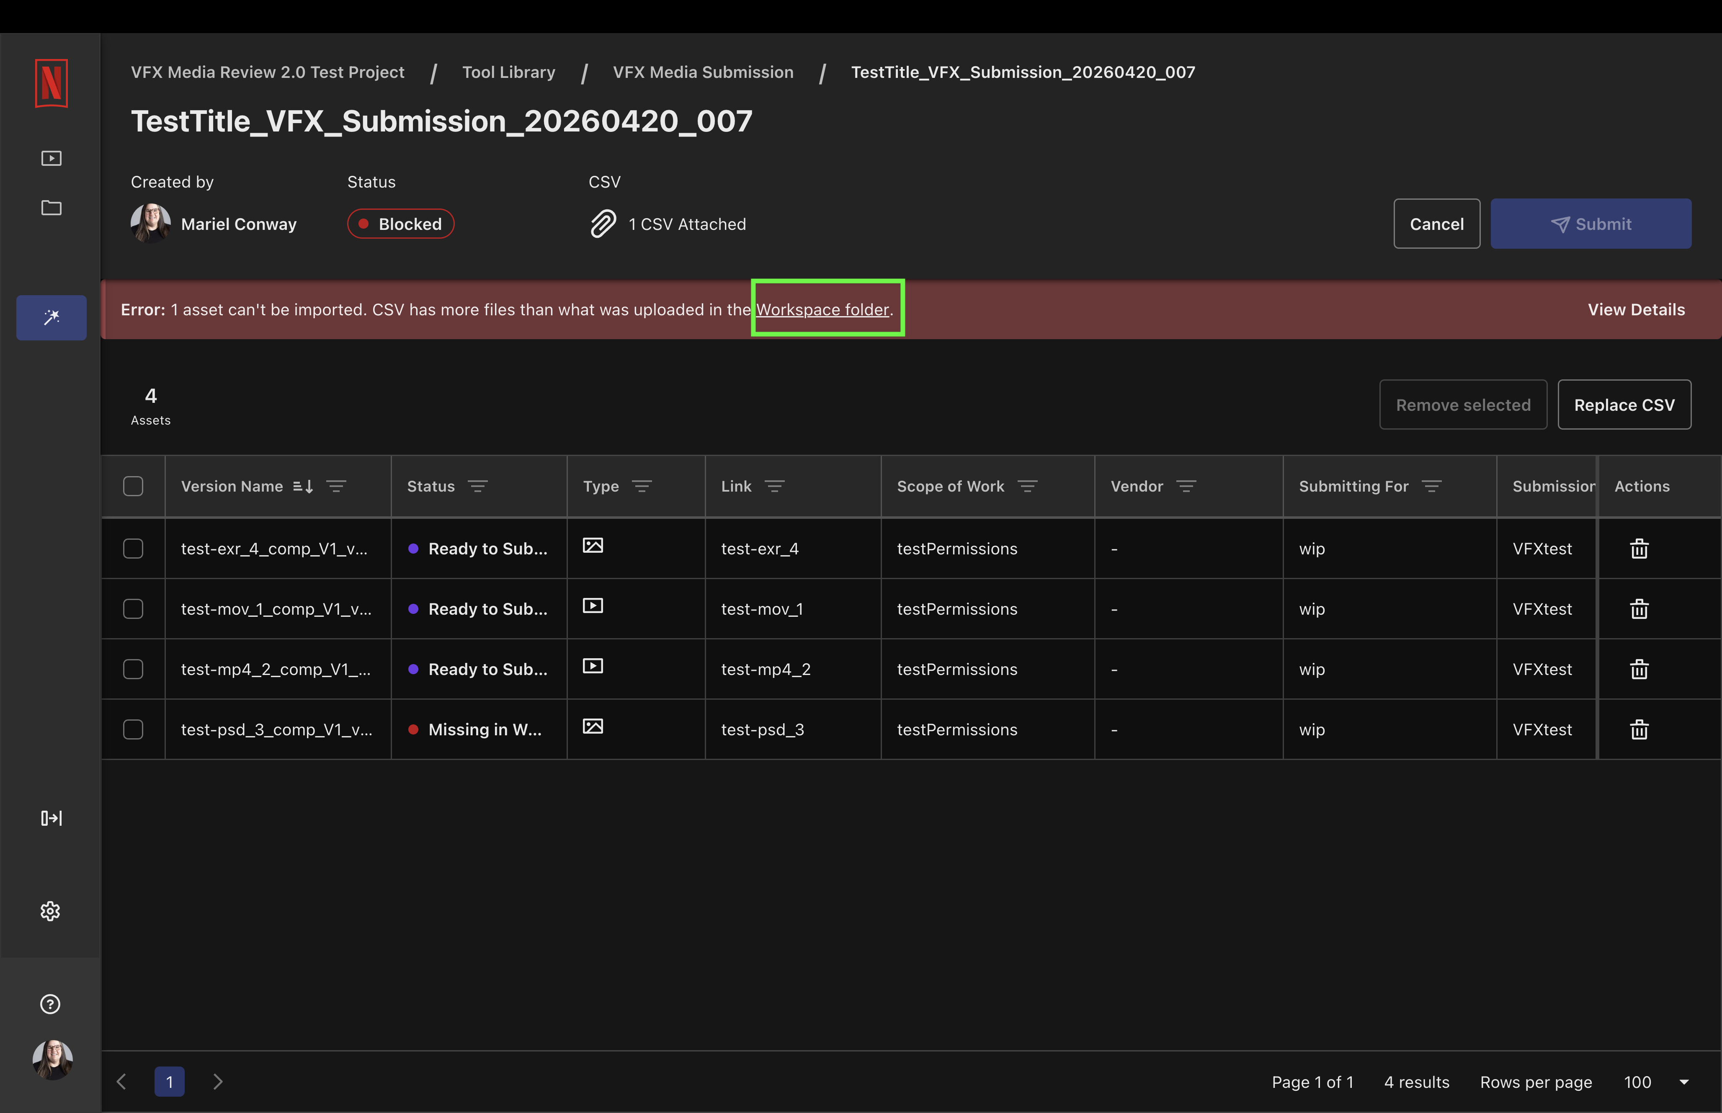This screenshot has width=1722, height=1113.
Task: Open the Scope of Work column filter
Action: tap(1028, 487)
